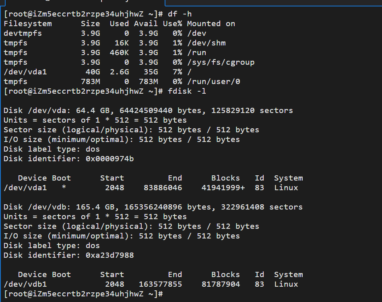Click the 'Filesystem' column header
382x302 pixels.
point(27,23)
